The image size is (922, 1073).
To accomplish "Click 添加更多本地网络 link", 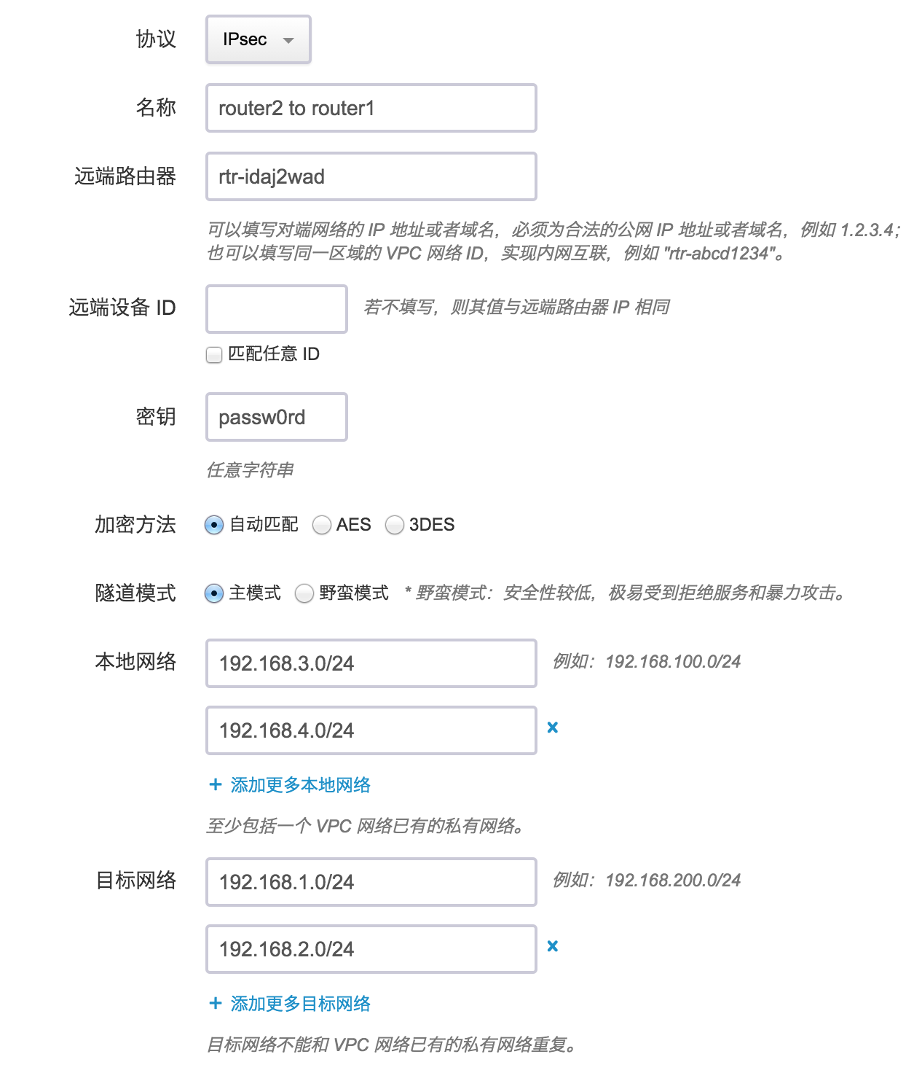I will coord(300,785).
